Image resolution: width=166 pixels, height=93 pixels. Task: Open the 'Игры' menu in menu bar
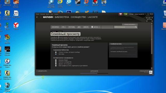point(52,14)
